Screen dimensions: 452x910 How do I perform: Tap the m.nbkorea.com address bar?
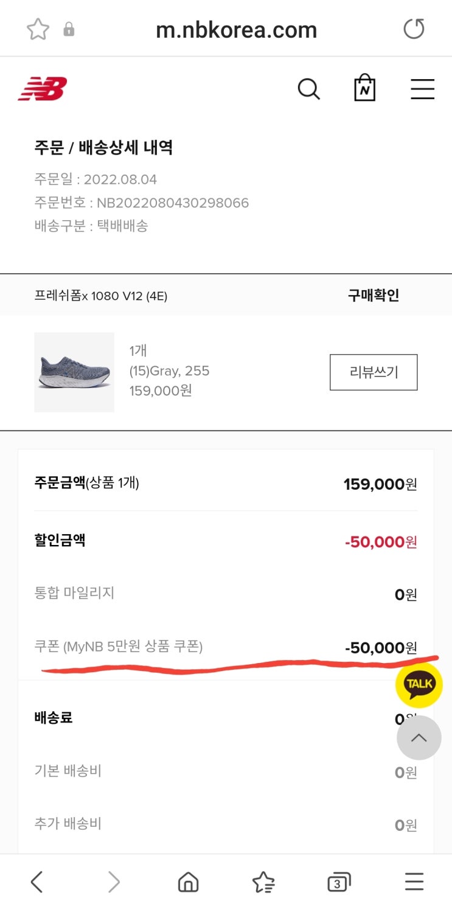[x=236, y=29]
